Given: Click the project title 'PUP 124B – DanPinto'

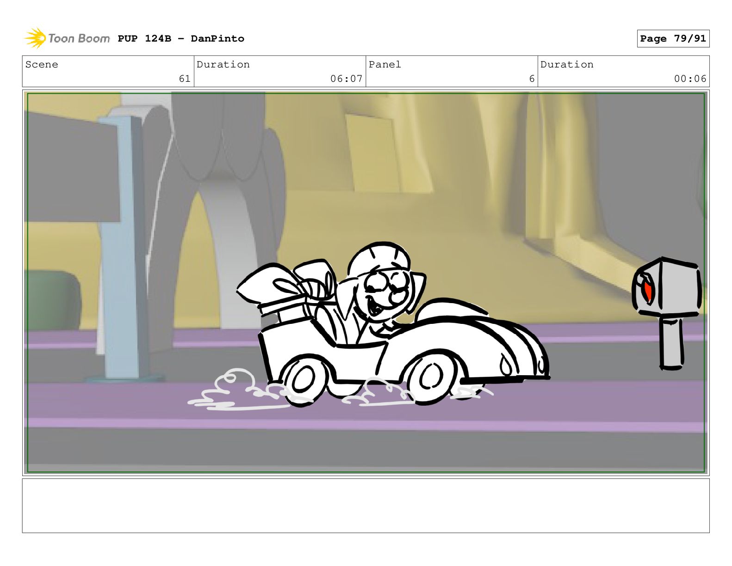Looking at the screenshot, I should 181,39.
